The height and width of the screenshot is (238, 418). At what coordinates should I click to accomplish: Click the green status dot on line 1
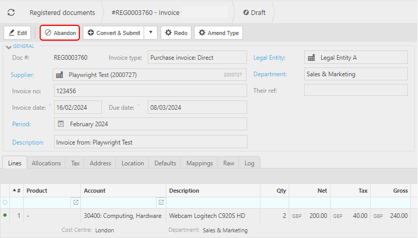[x=5, y=215]
